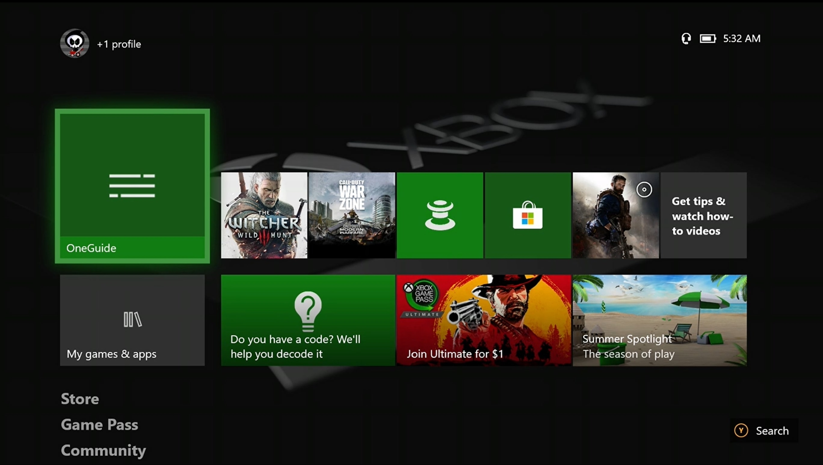This screenshot has height=465, width=823.
Task: Expand the Game Pass menu item
Action: (99, 424)
